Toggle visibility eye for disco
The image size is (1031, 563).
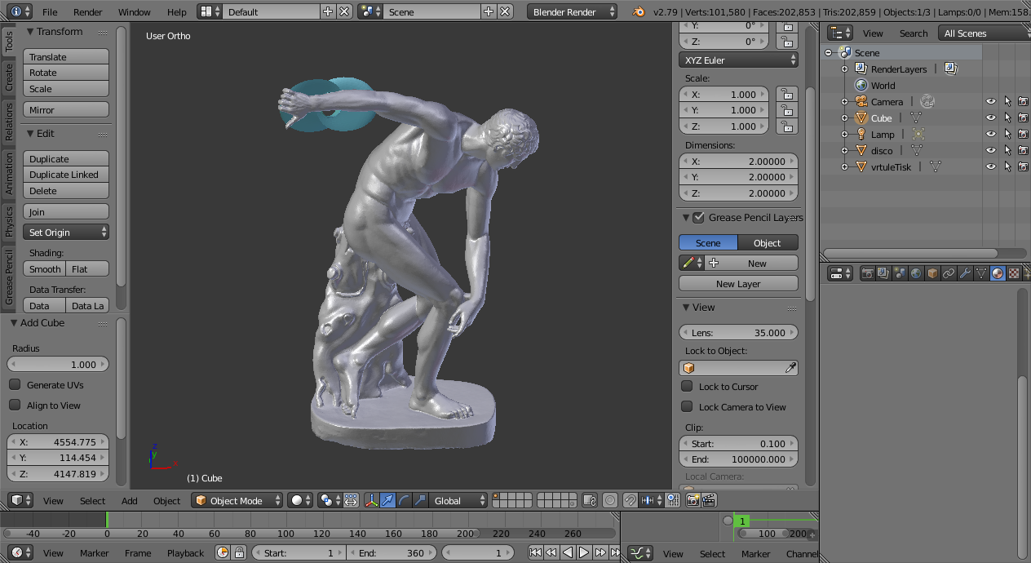[x=991, y=150]
